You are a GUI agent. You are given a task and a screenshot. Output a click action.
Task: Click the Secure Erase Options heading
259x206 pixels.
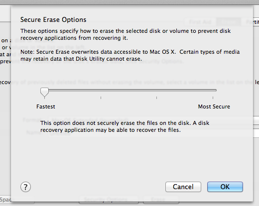pyautogui.click(x=53, y=20)
